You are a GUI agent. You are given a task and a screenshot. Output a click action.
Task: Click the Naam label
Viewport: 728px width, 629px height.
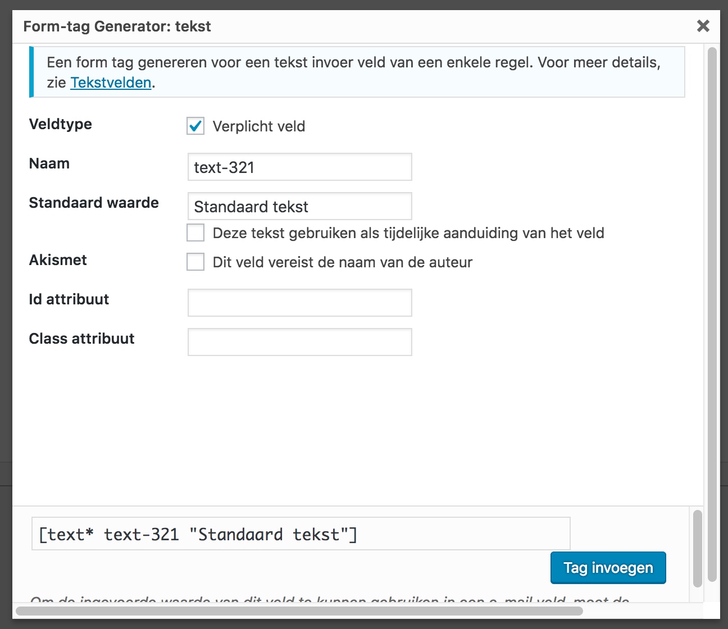tap(49, 163)
